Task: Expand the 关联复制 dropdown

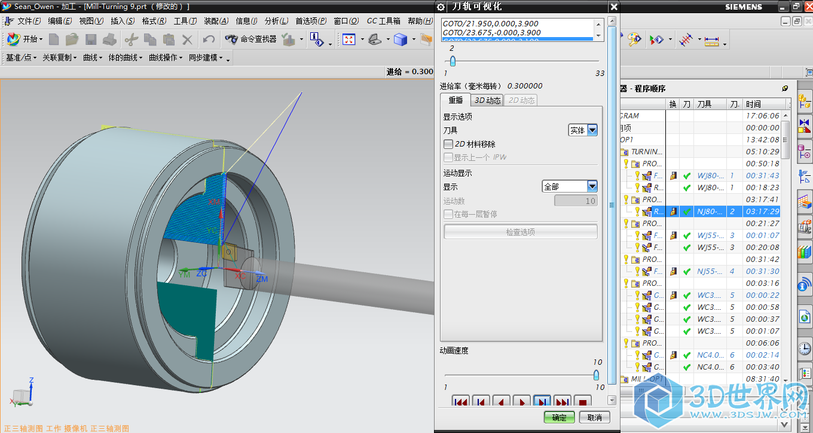Action: (x=60, y=57)
